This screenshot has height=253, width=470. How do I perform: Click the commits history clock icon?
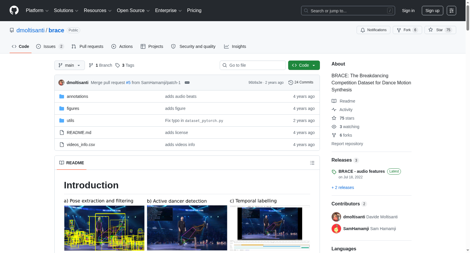291,83
